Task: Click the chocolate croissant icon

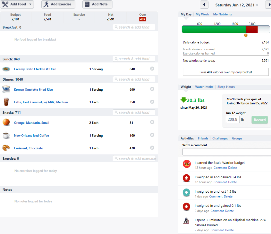Action: coord(6,148)
